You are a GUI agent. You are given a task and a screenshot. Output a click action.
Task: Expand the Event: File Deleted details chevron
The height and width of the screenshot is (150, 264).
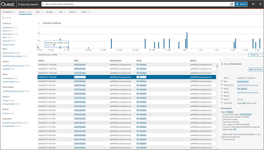click(222, 64)
